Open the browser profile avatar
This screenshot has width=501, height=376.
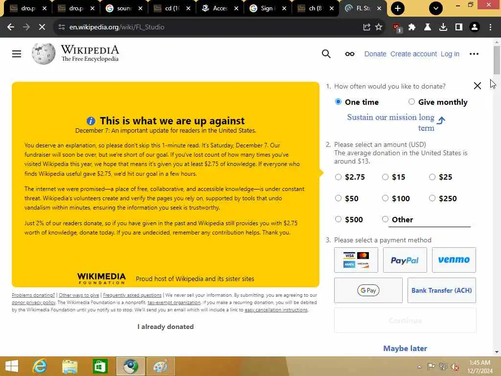pos(475,27)
